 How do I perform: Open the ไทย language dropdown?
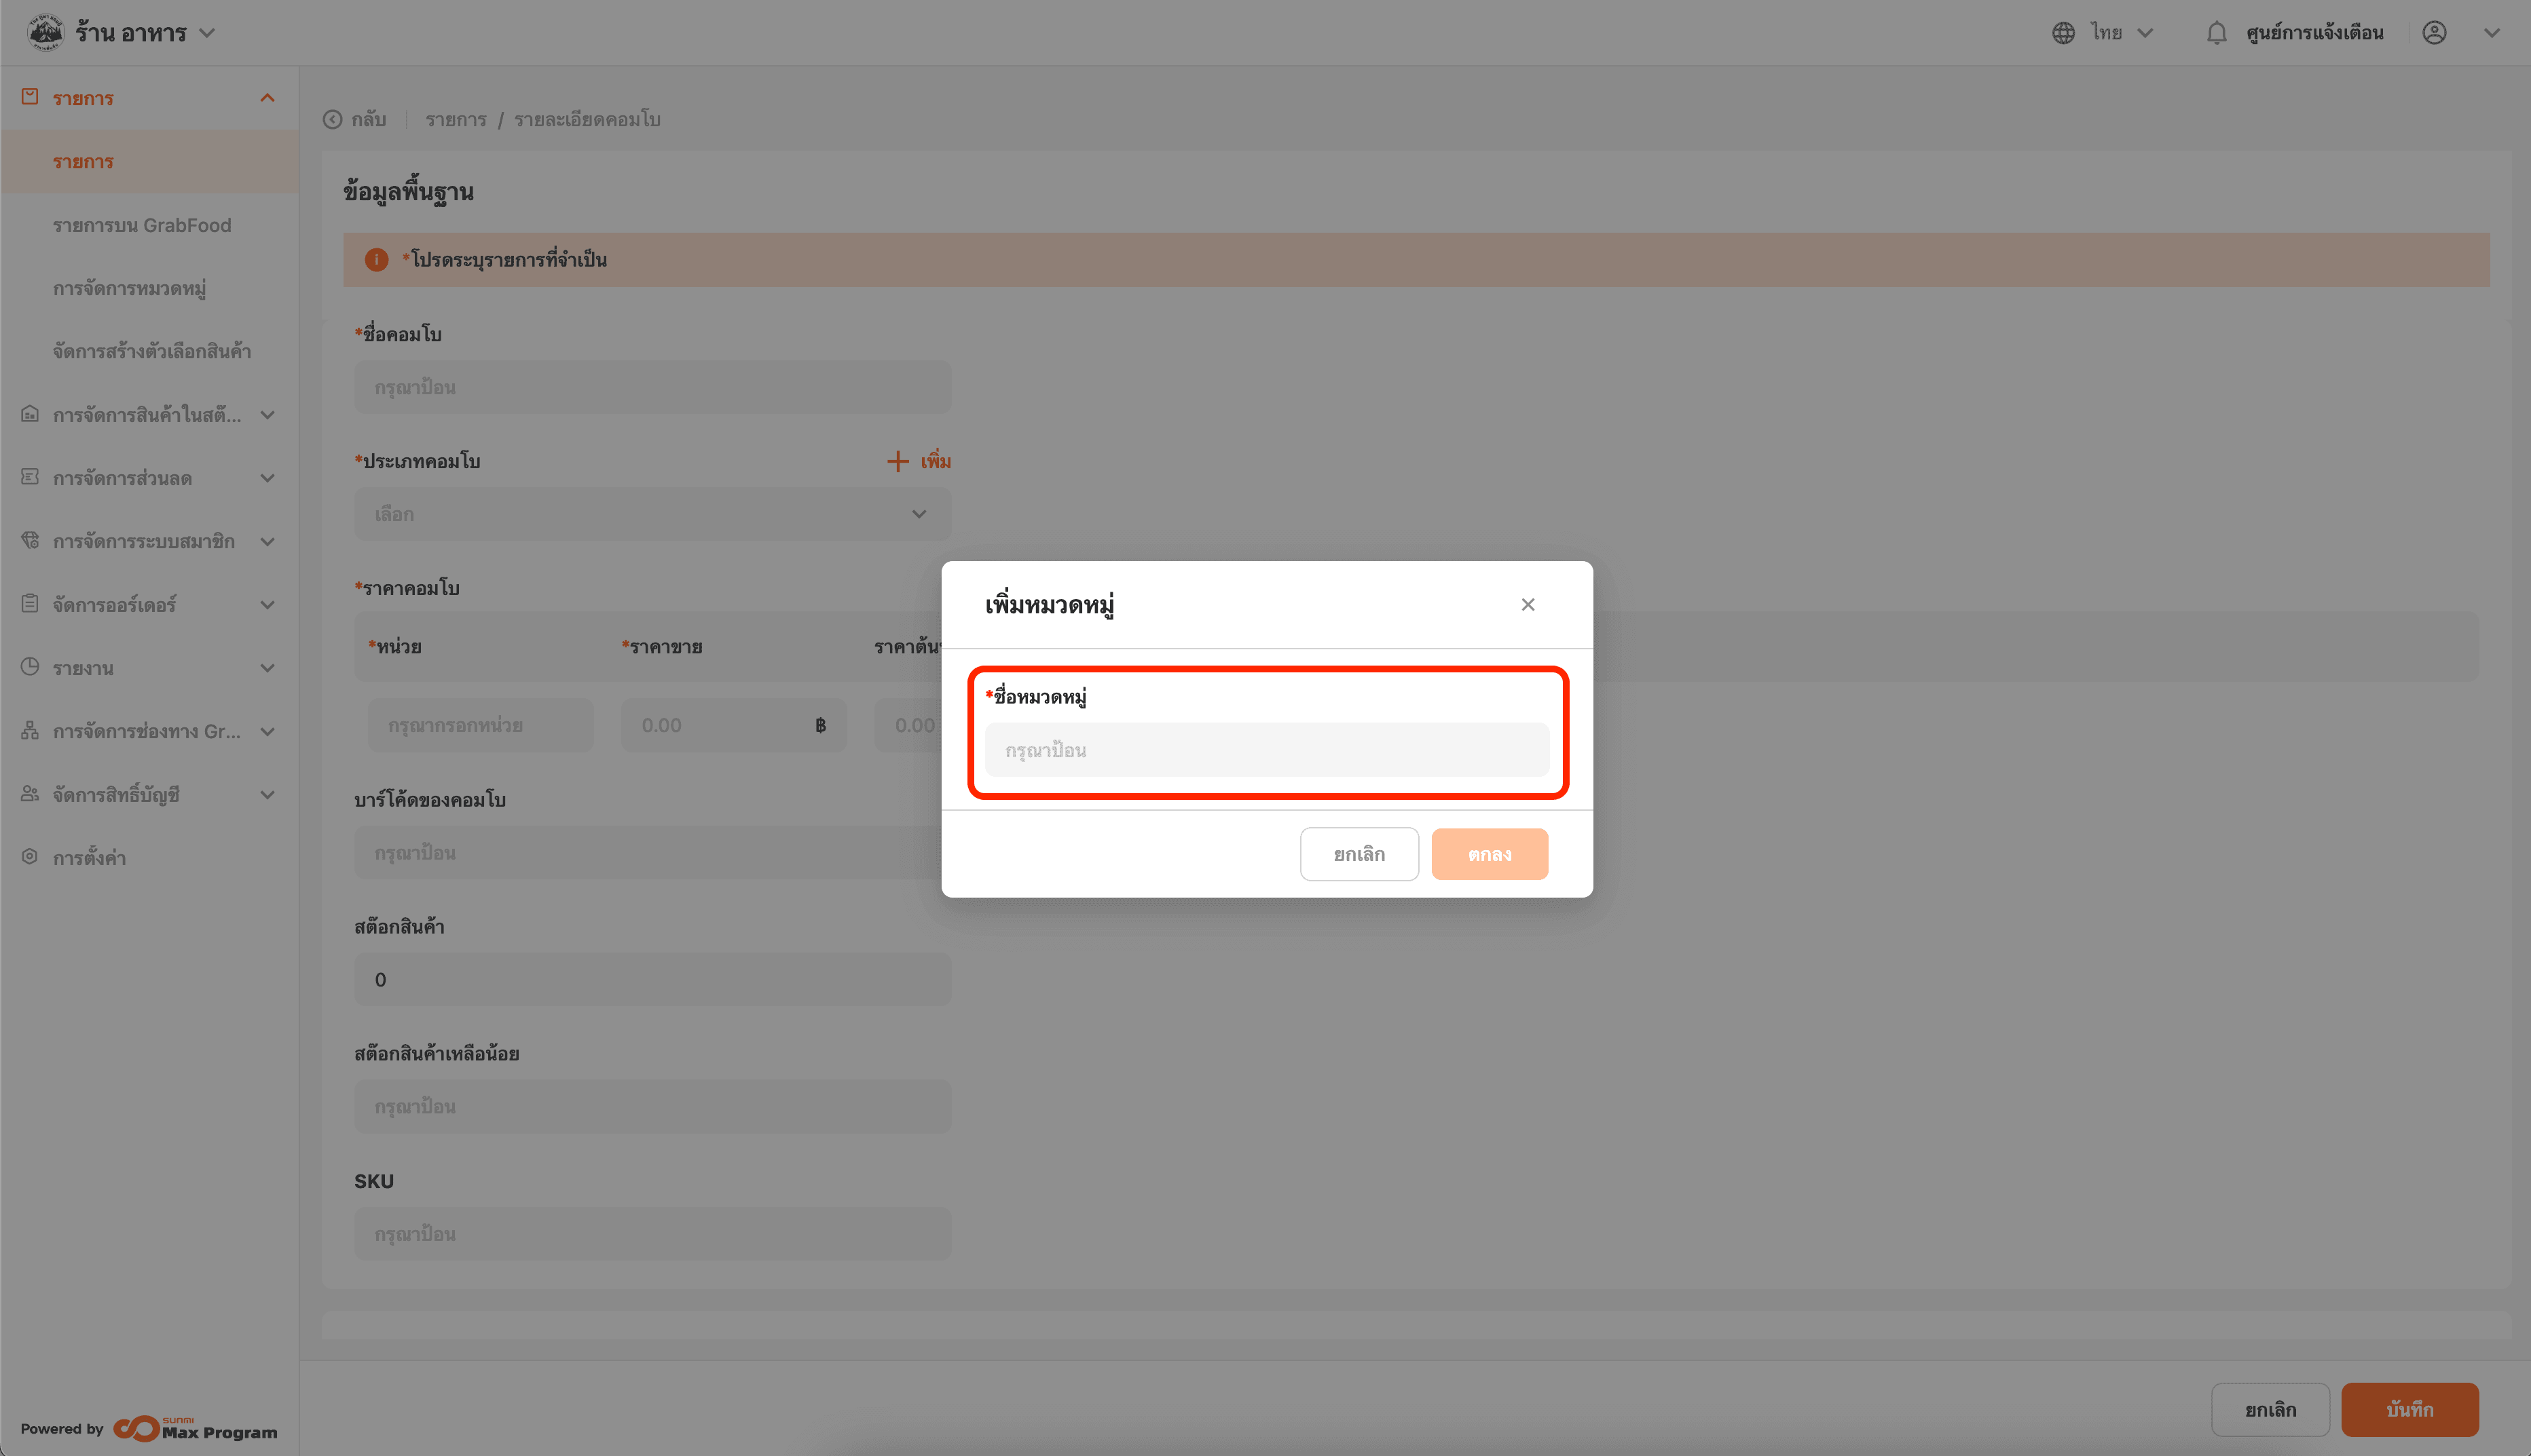point(2144,33)
